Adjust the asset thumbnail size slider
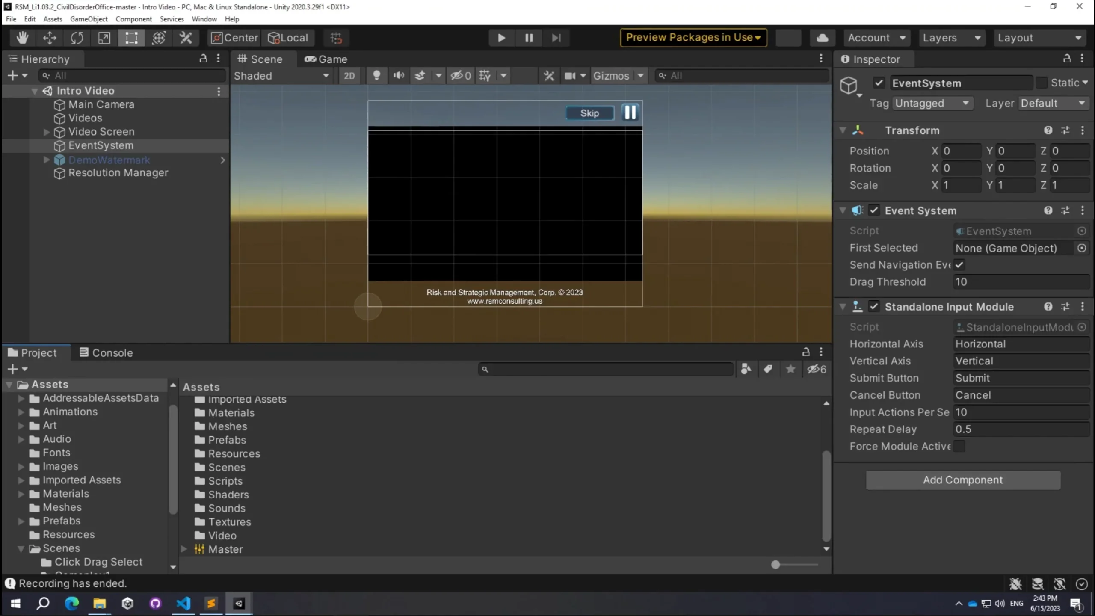This screenshot has width=1095, height=616. pyautogui.click(x=775, y=565)
